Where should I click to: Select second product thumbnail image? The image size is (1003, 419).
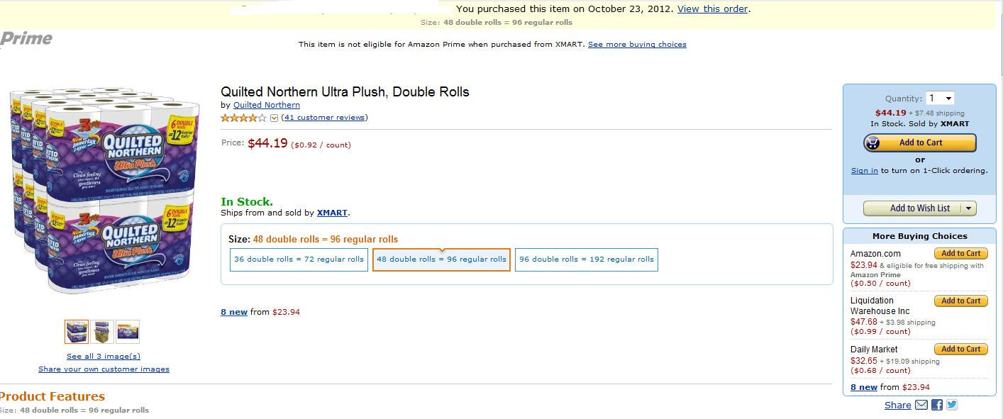point(102,331)
